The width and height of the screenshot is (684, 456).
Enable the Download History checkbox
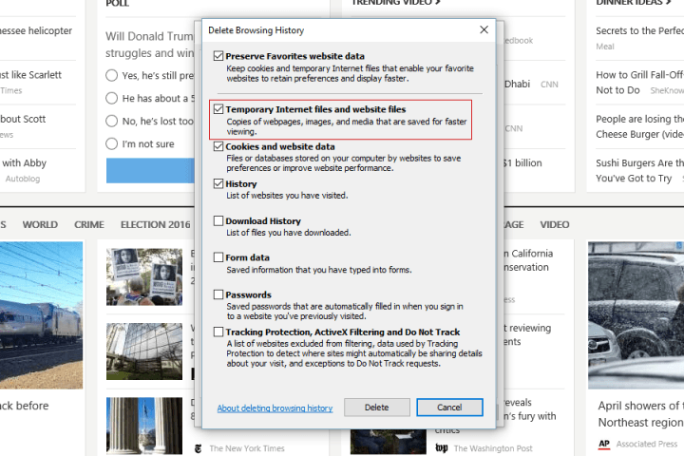[x=218, y=220]
